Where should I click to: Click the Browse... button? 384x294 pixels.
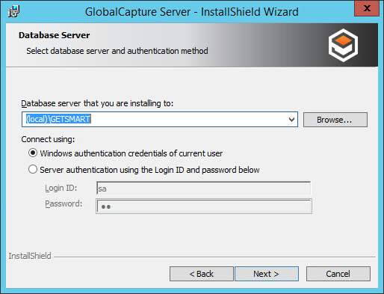click(335, 120)
